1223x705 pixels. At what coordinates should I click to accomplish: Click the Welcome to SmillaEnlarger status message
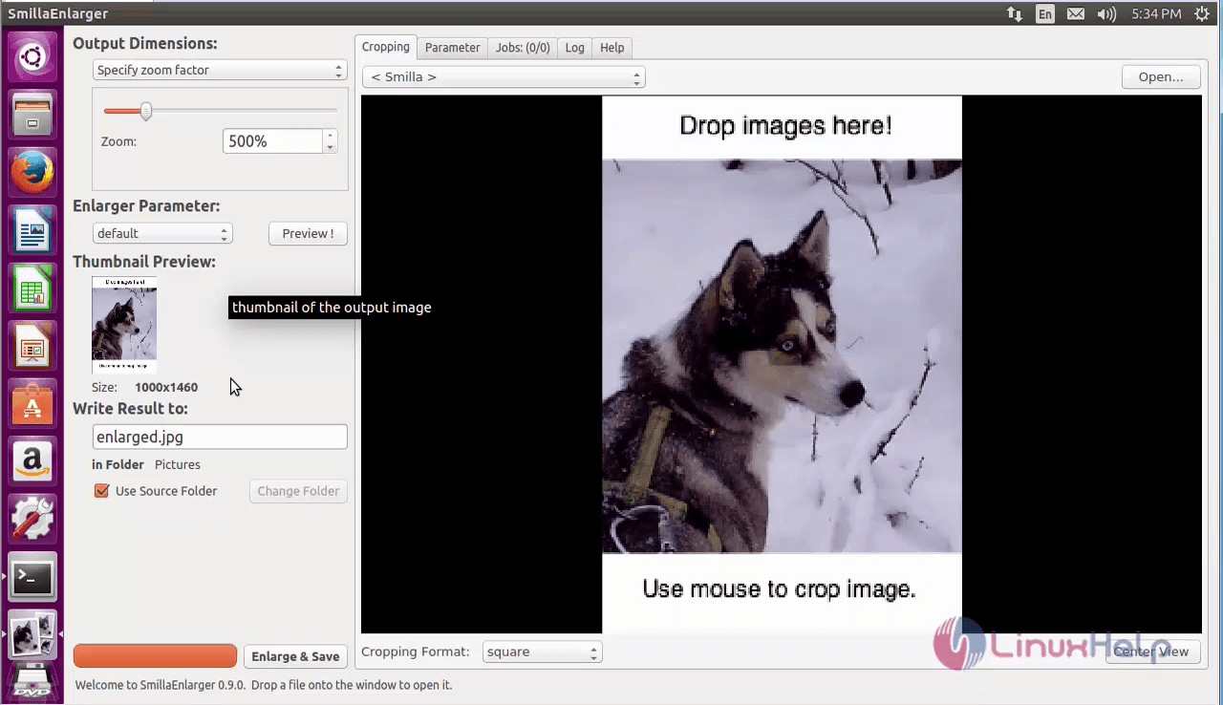[x=264, y=685]
